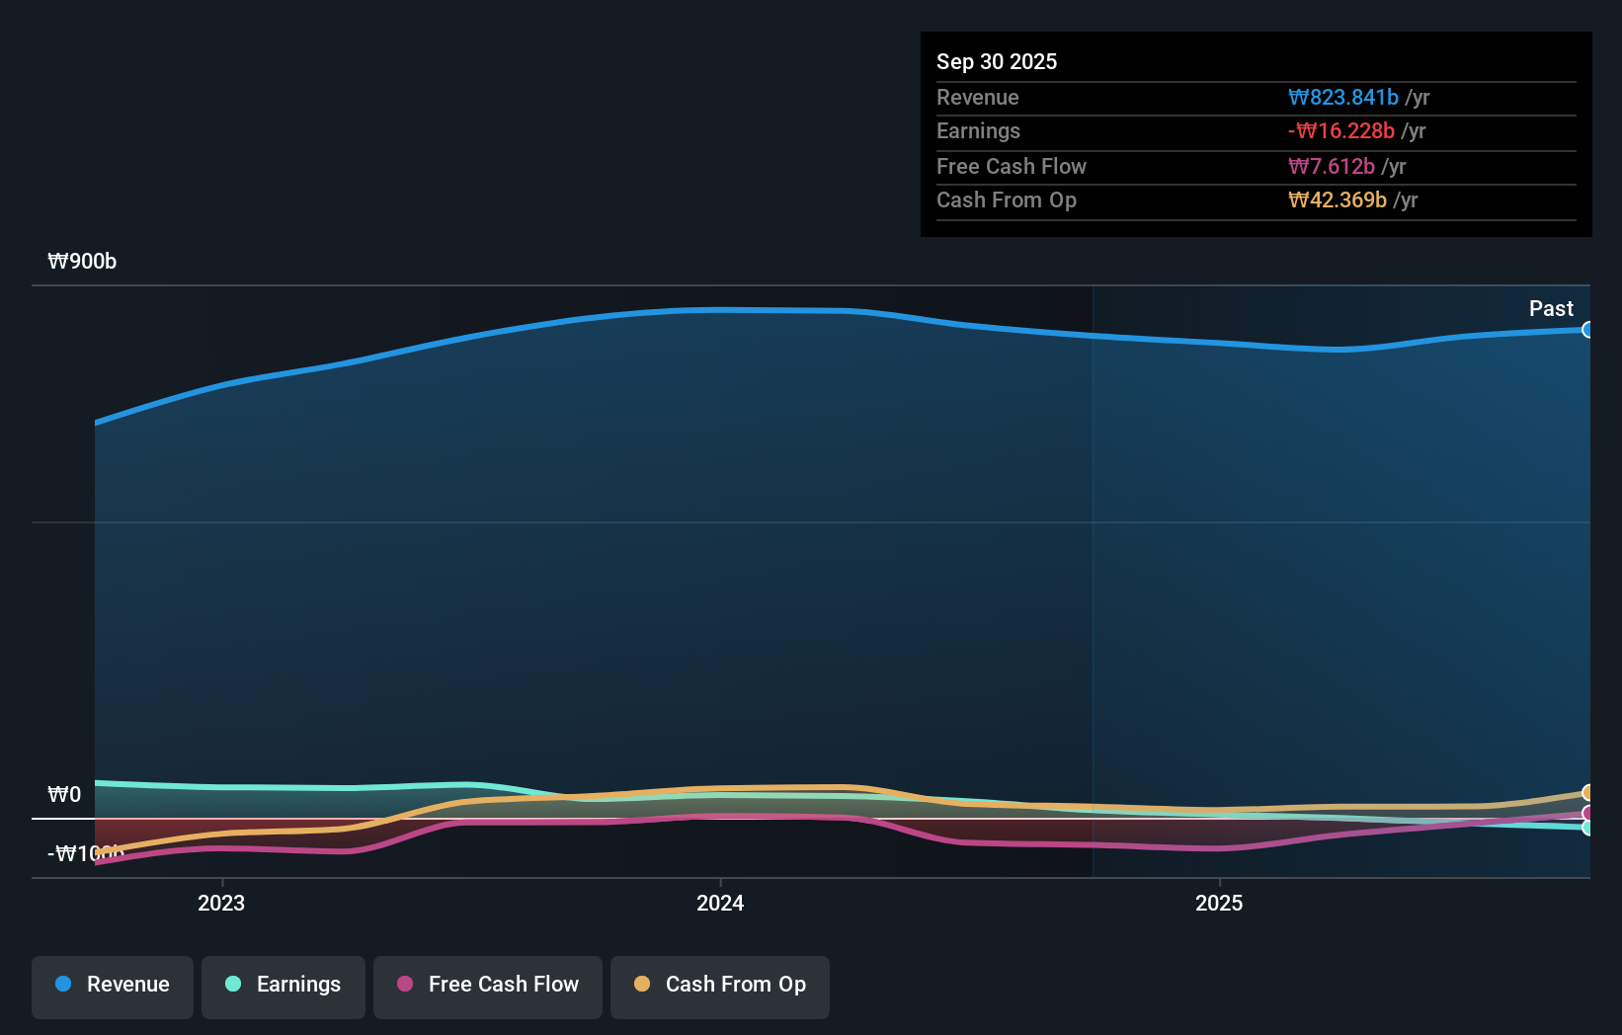Click the pink Free Cash Flow legend dot
The width and height of the screenshot is (1622, 1035).
coord(403,985)
